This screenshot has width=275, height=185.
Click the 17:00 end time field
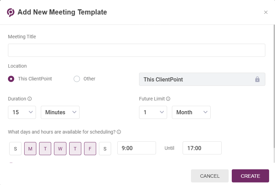click(x=202, y=148)
